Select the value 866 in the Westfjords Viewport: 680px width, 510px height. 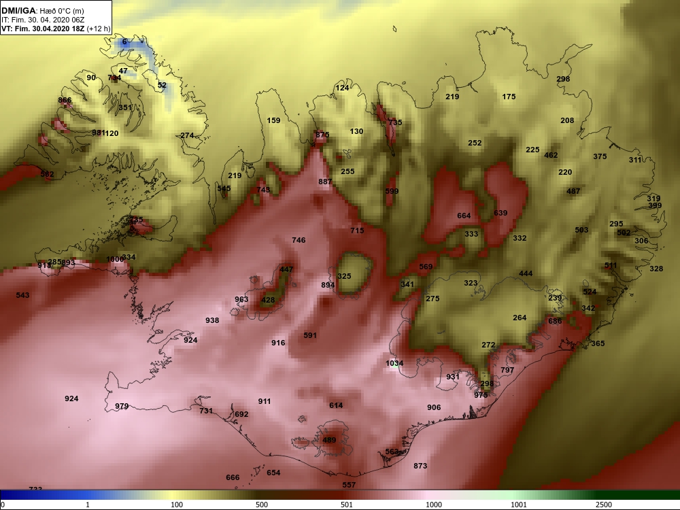point(65,100)
